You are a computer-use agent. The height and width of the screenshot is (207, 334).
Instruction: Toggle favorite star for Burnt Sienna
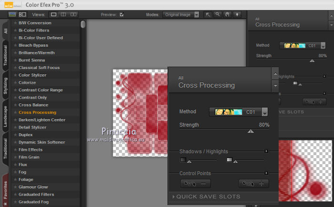click(15, 60)
